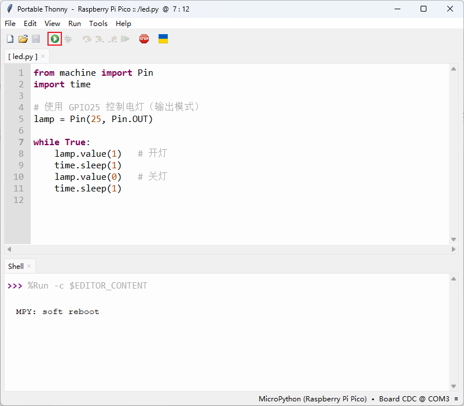Click 'lamp.value(1)' code text
Image resolution: width=464 pixels, height=406 pixels.
pos(88,154)
